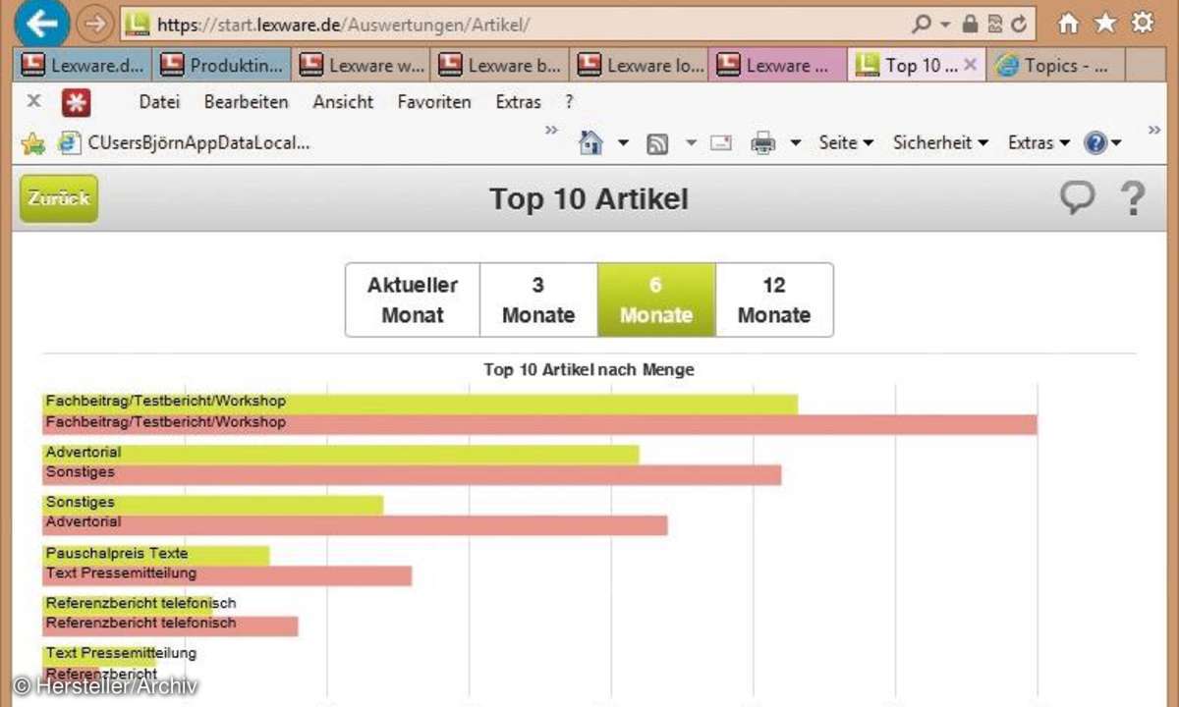Click the browser forward arrow button
This screenshot has height=707, width=1179.
(94, 24)
